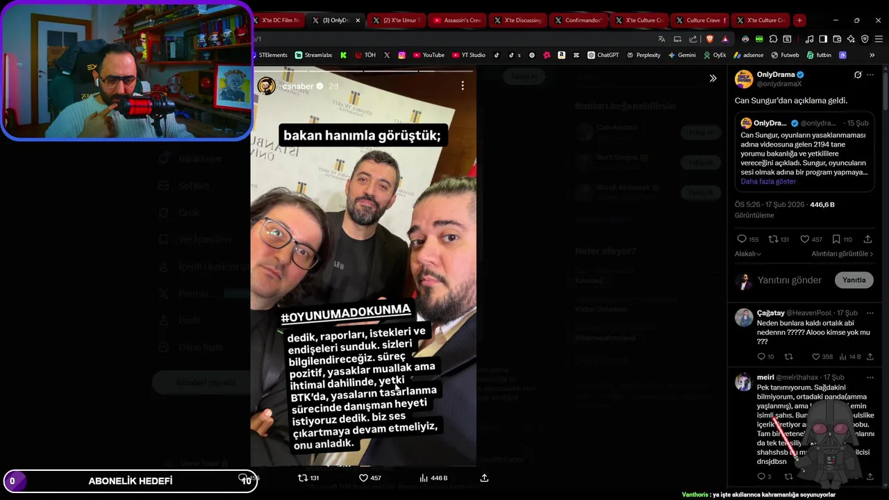Open the YT Studio bookmark
Image resolution: width=889 pixels, height=500 pixels.
469,55
